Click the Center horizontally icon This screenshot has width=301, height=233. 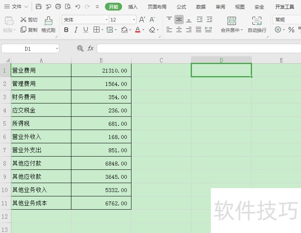click(x=179, y=30)
